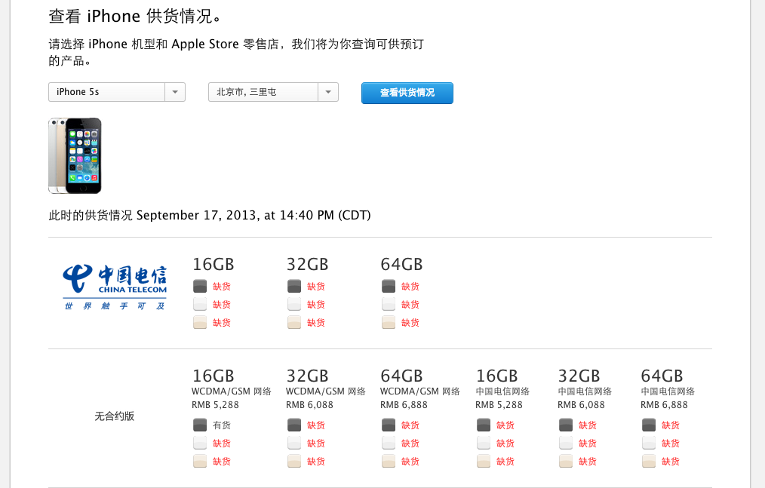Choose gold swatch for 无合约版 32GB 中国电信网络
Image resolution: width=765 pixels, height=488 pixels.
(566, 461)
